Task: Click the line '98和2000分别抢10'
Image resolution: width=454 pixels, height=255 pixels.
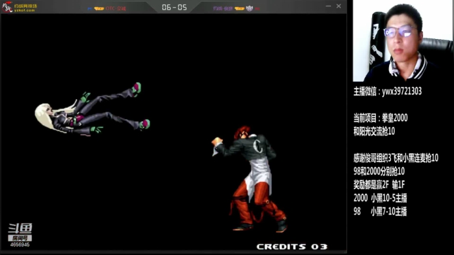Action: (x=379, y=171)
